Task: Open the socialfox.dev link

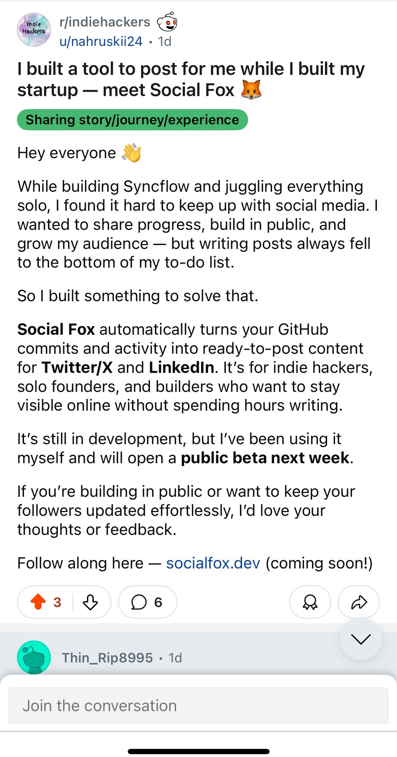Action: coord(213,563)
